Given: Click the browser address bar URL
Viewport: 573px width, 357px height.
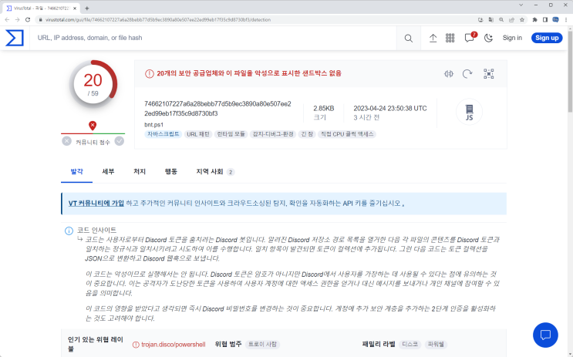Looking at the screenshot, I should click(158, 20).
